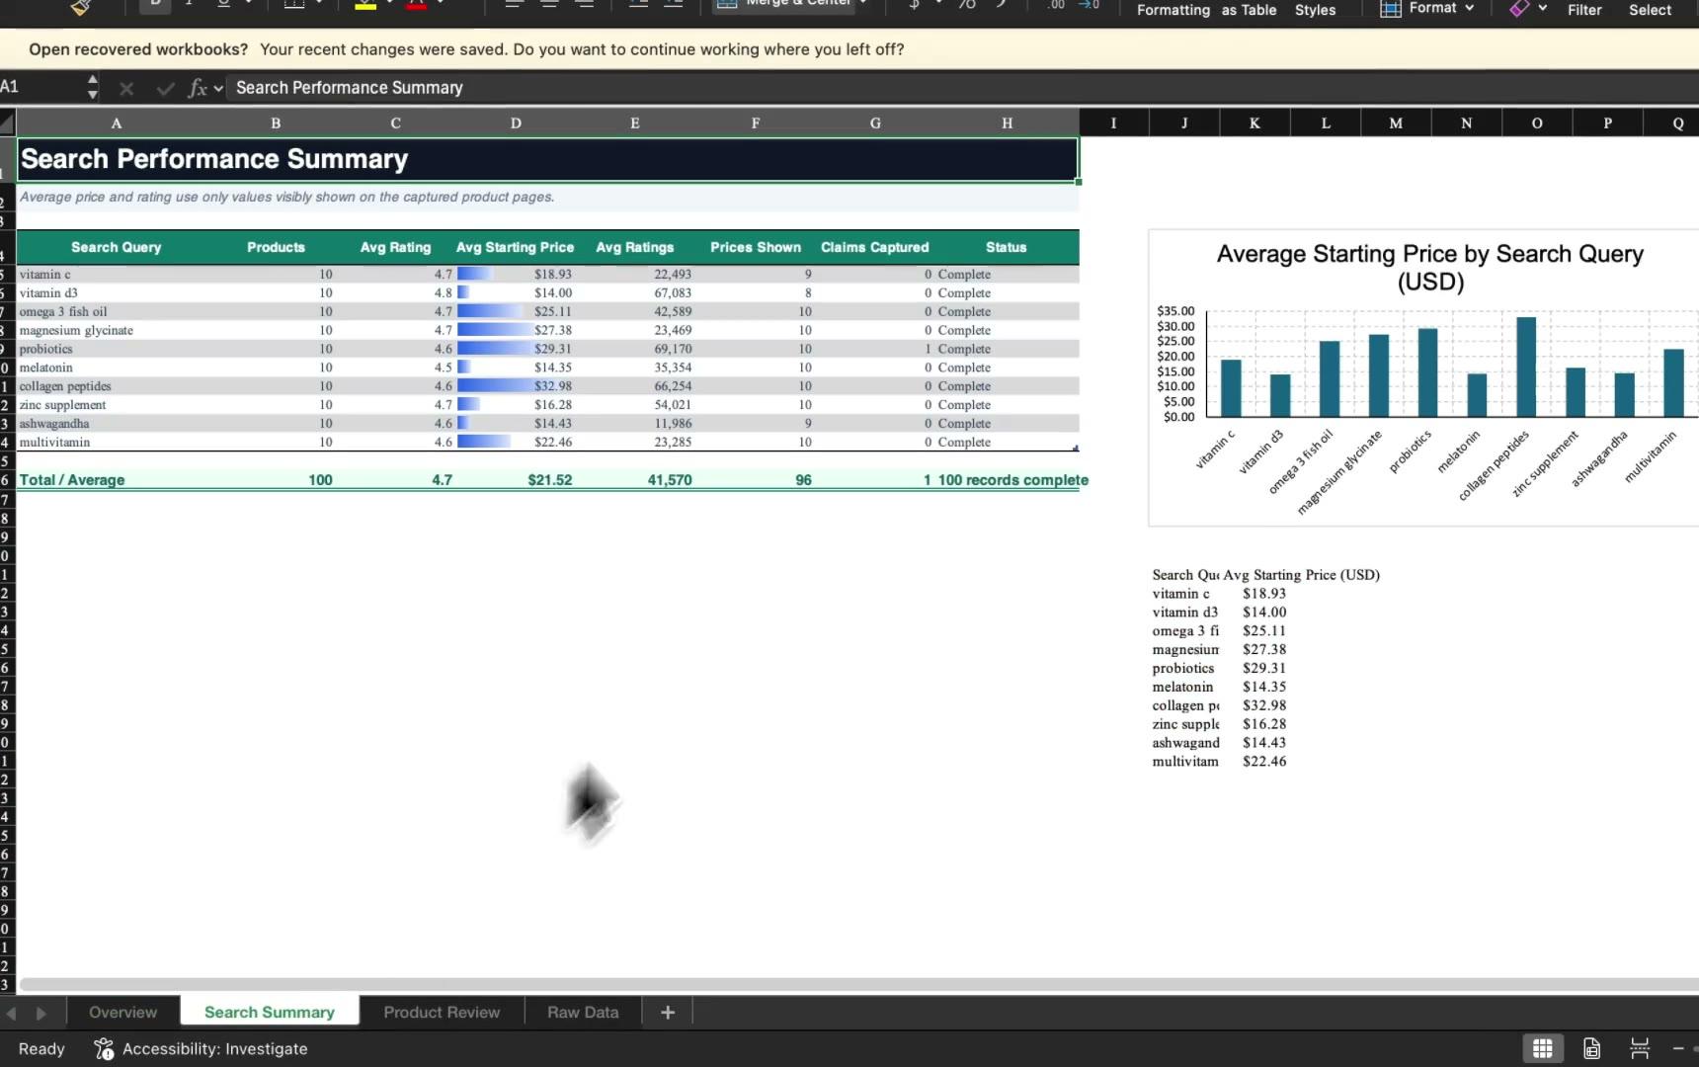Click the Format cells grid icon
The width and height of the screenshot is (1699, 1067).
(x=1390, y=9)
